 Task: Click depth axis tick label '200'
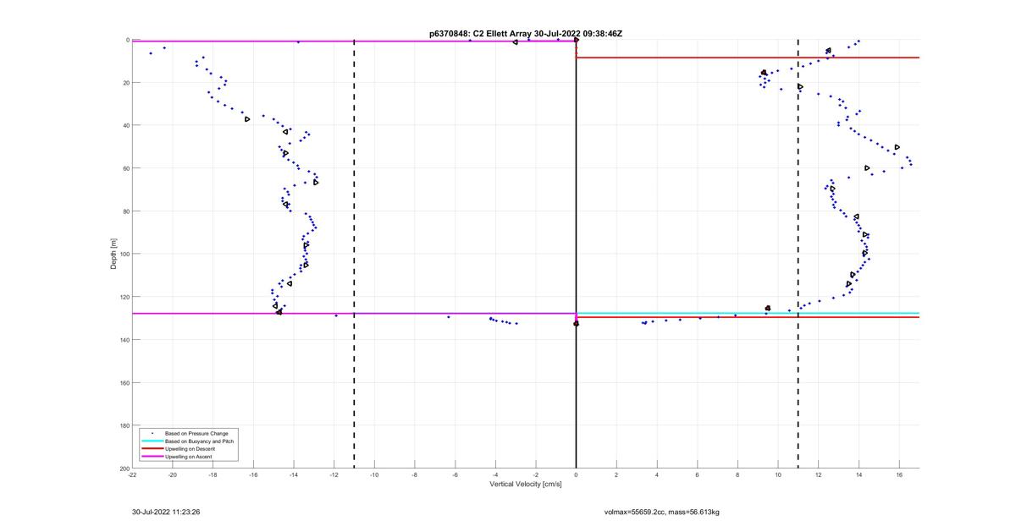click(124, 468)
